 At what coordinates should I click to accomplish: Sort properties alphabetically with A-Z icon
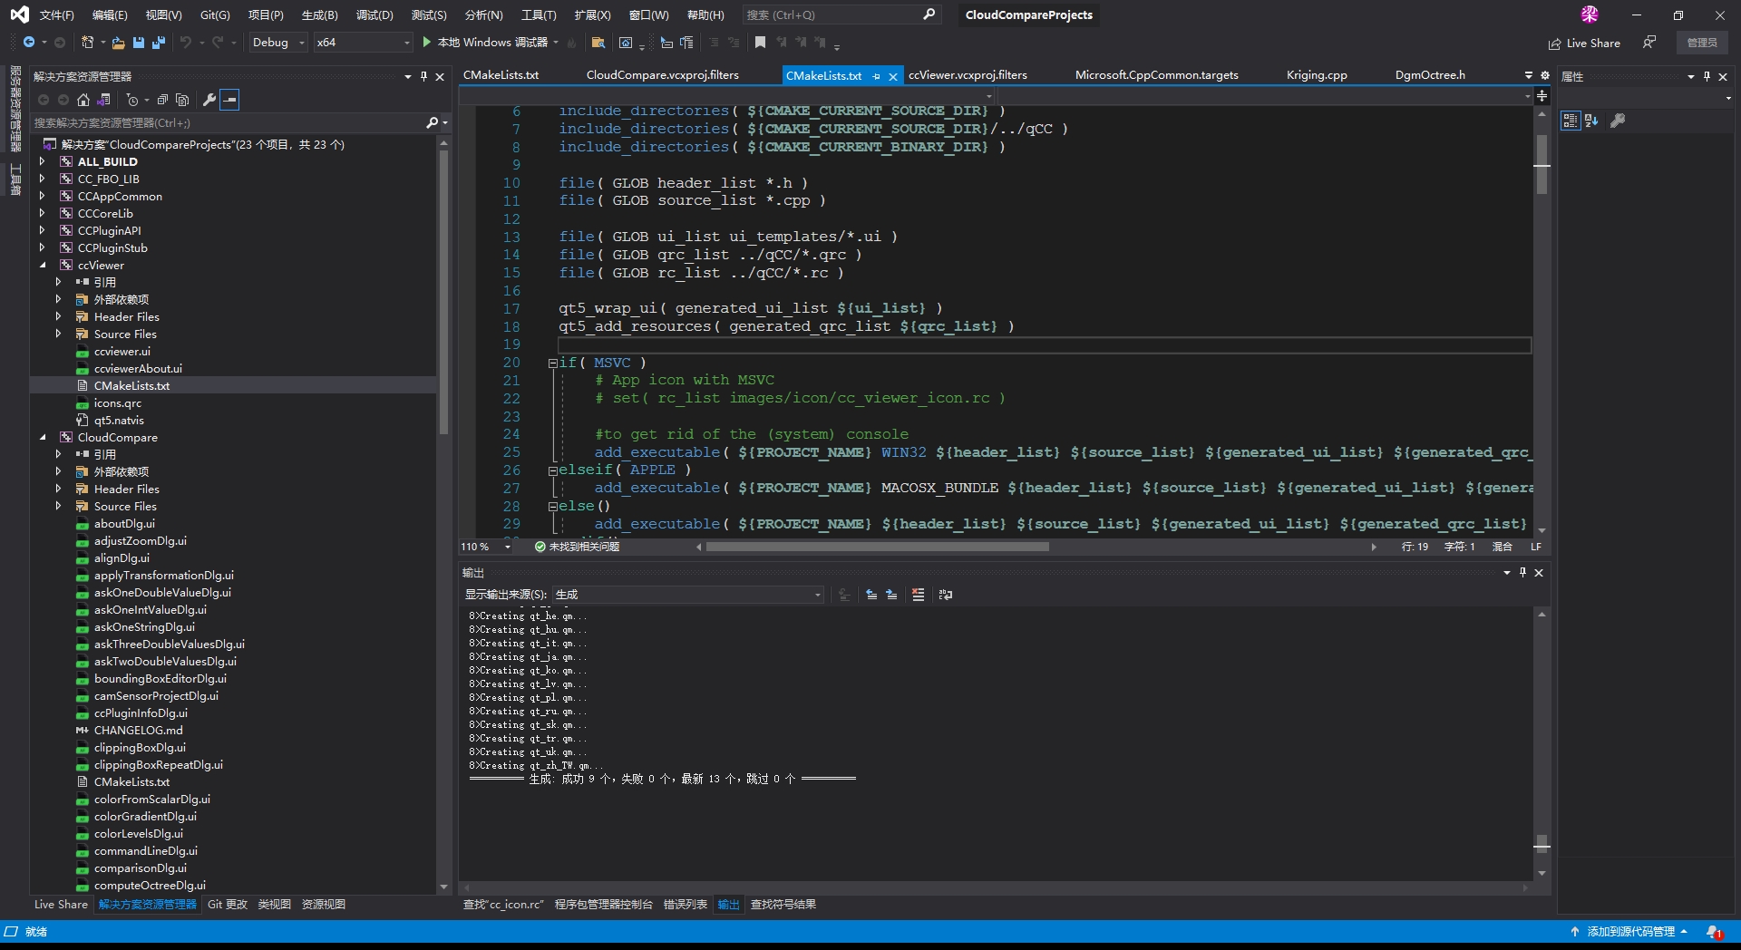(1591, 121)
